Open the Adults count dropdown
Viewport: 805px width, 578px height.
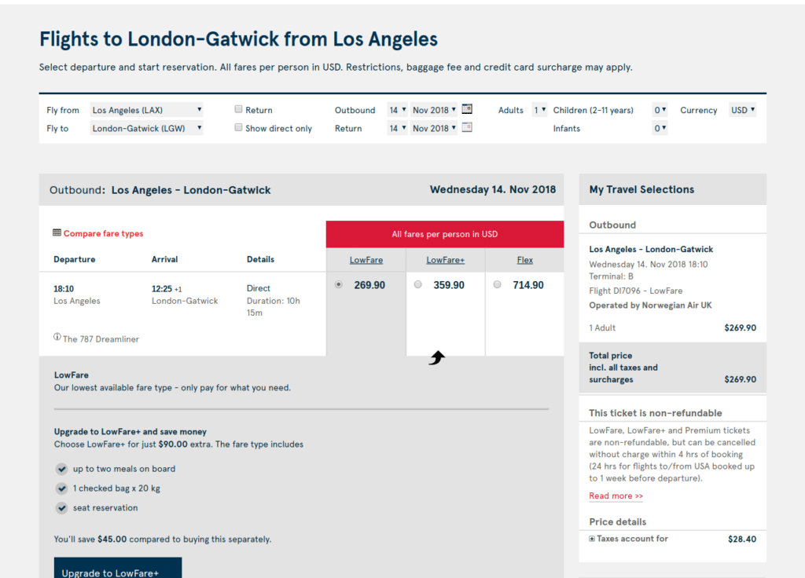coord(539,110)
